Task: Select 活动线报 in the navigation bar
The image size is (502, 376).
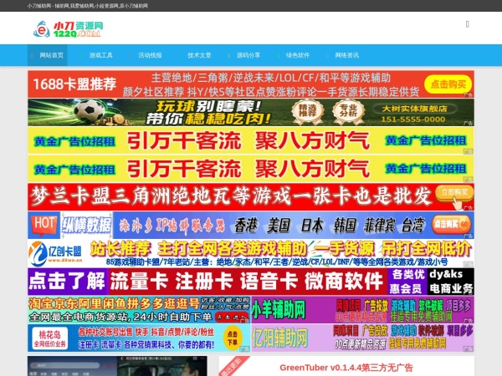Action: click(150, 55)
